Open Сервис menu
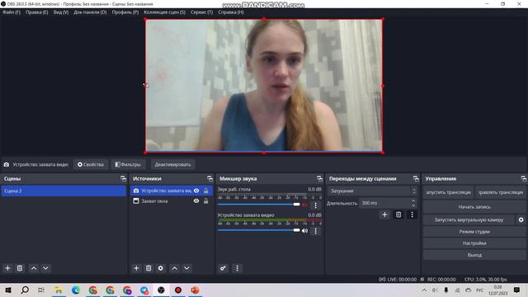This screenshot has height=297, width=528. click(x=201, y=12)
